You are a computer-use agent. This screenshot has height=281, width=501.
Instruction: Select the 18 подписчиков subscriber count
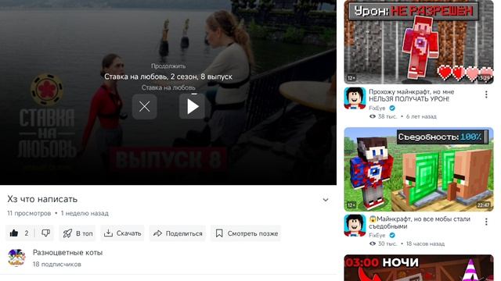point(57,264)
